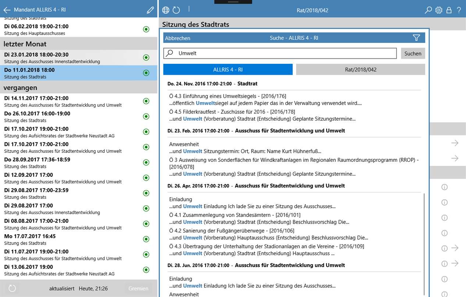Select meeting 'Di 06.02.2018 19:00-21:00' Hauptausschuss

(x=79, y=29)
